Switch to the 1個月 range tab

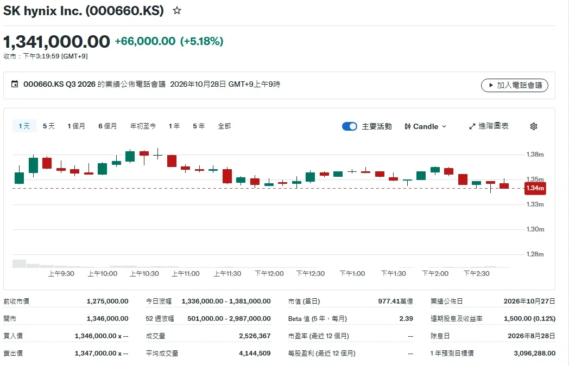(76, 126)
